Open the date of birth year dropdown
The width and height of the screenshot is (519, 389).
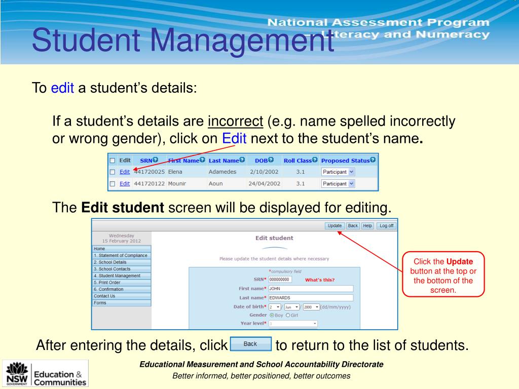tap(312, 307)
